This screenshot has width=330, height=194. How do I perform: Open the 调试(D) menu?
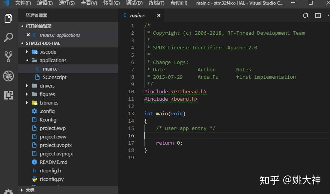coord(134,3)
